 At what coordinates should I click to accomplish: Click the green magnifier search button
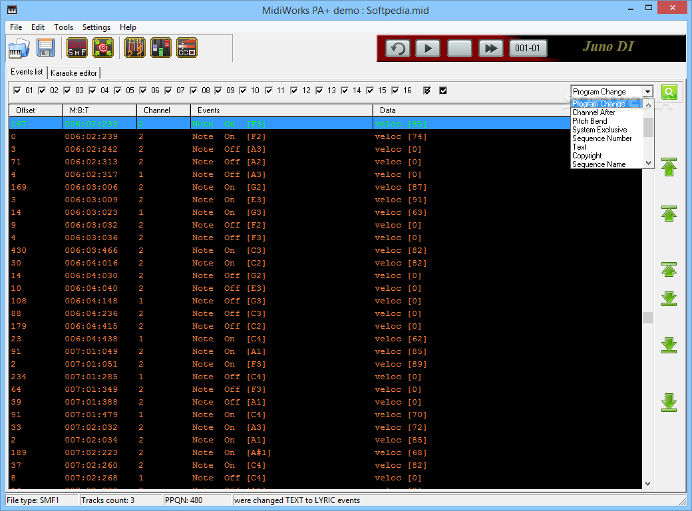pos(669,92)
